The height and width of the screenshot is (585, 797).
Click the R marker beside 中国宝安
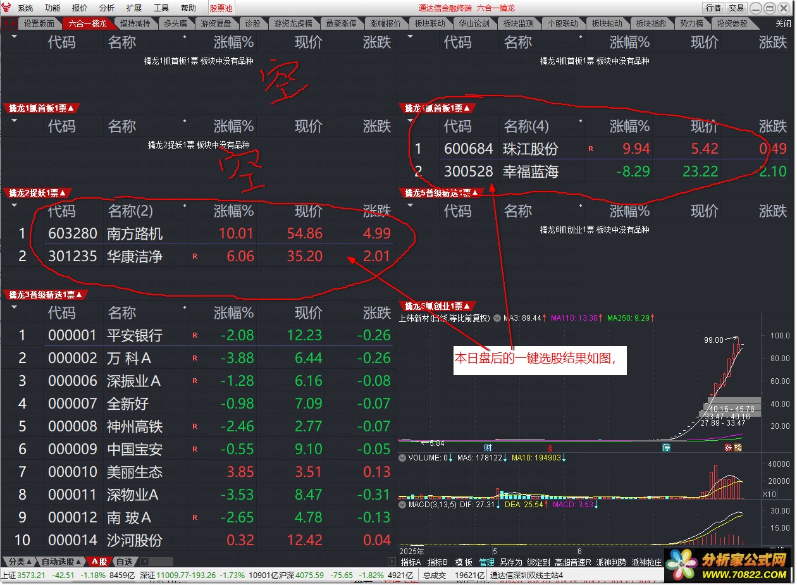point(195,450)
